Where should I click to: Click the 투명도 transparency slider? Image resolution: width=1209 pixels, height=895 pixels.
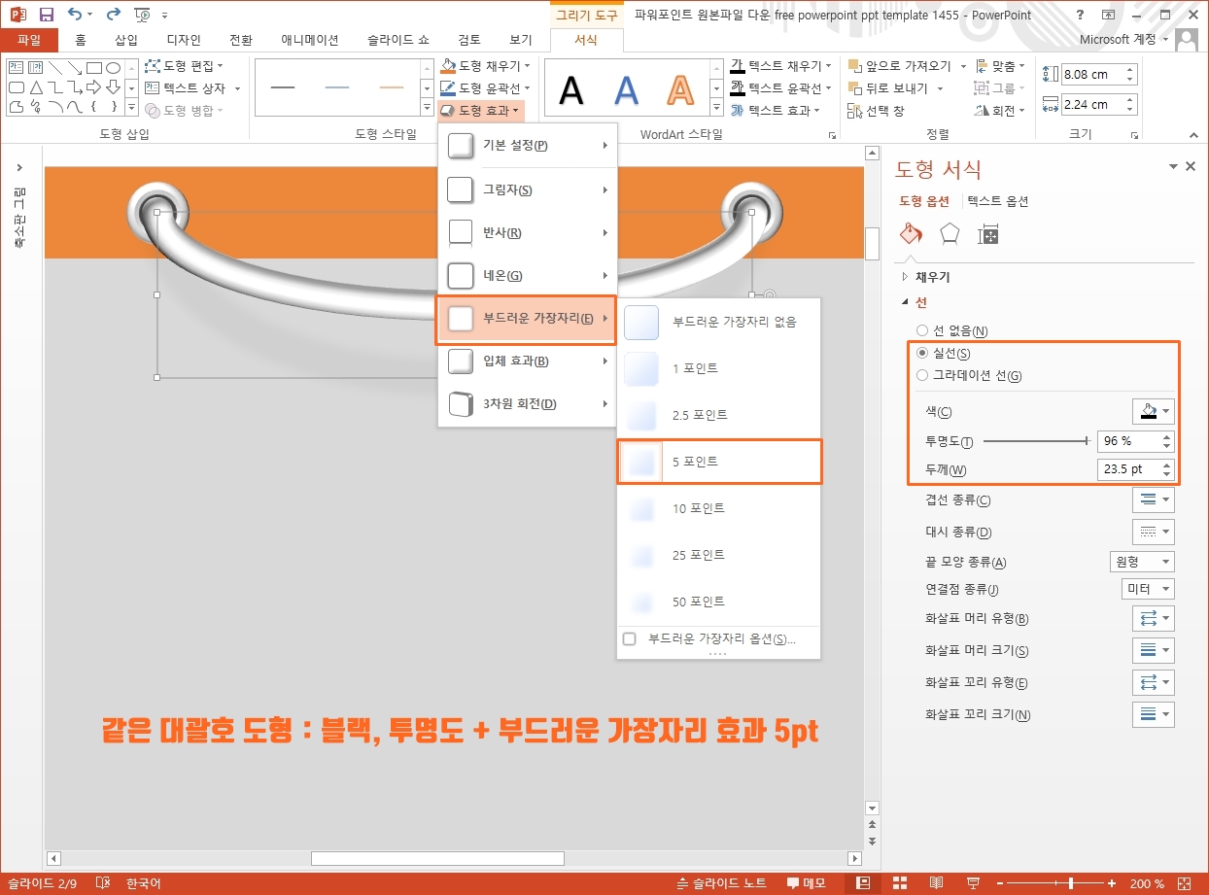[x=1036, y=441]
